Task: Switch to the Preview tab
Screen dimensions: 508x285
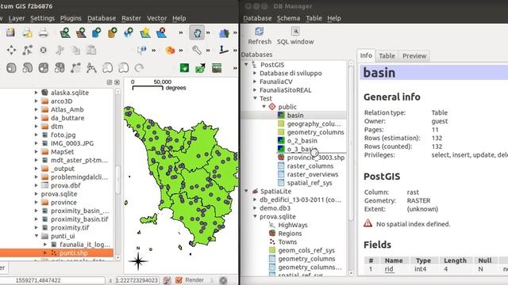Action: point(414,56)
